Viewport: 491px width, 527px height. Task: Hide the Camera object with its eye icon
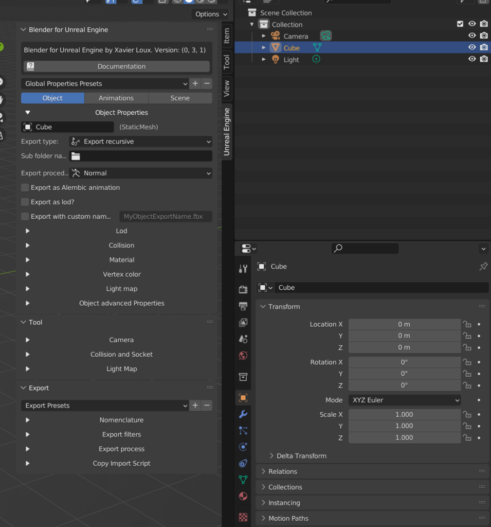pyautogui.click(x=472, y=36)
